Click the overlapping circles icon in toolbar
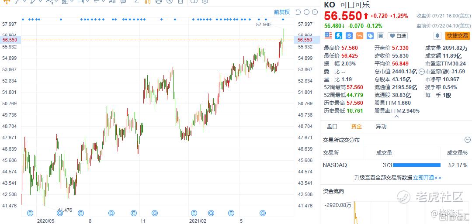472x224 pixels. [194, 1]
